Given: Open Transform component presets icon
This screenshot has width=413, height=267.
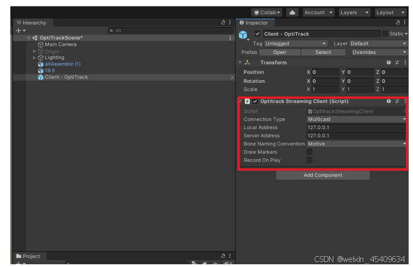Looking at the screenshot, I should click(x=397, y=62).
